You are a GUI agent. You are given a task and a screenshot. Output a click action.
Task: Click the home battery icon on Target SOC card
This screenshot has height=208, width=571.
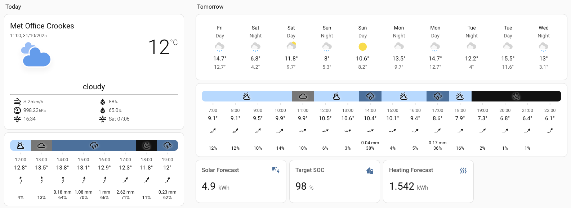coord(370,171)
